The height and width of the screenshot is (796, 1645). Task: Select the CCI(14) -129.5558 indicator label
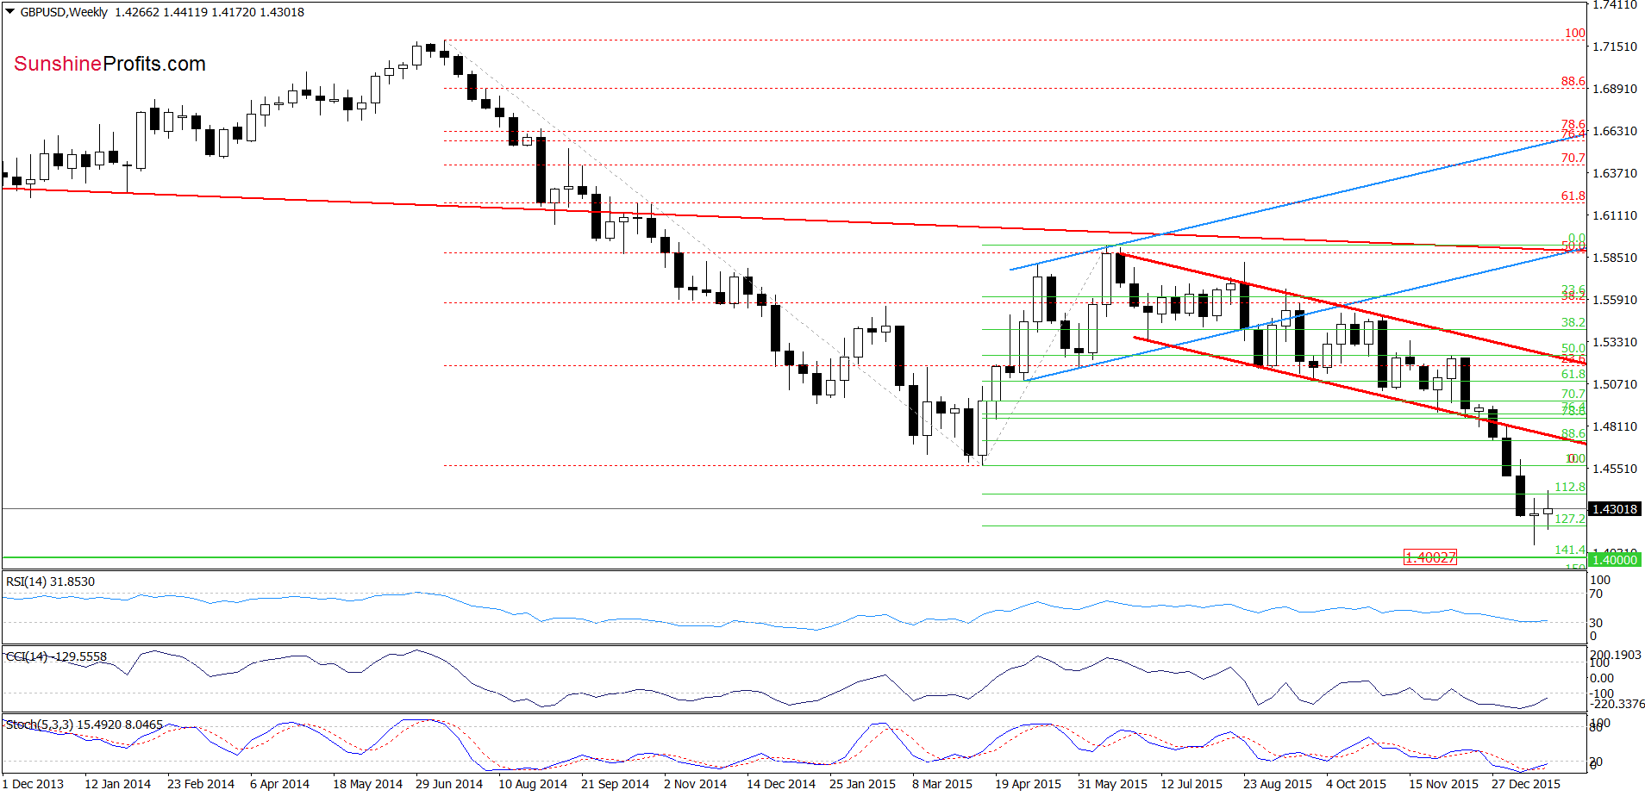pos(57,656)
